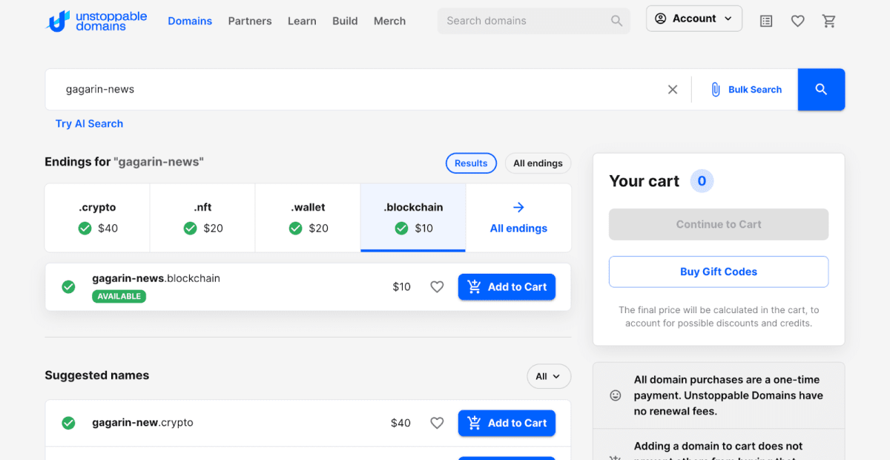
Task: Click the Continue to Cart button
Action: (x=719, y=224)
